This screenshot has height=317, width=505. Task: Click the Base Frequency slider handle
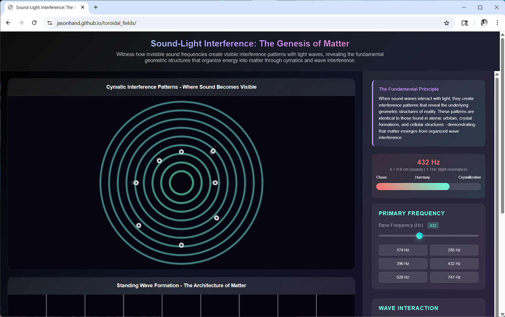(419, 236)
